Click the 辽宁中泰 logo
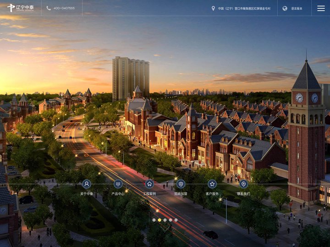This screenshot has height=247, width=330. pyautogui.click(x=21, y=8)
